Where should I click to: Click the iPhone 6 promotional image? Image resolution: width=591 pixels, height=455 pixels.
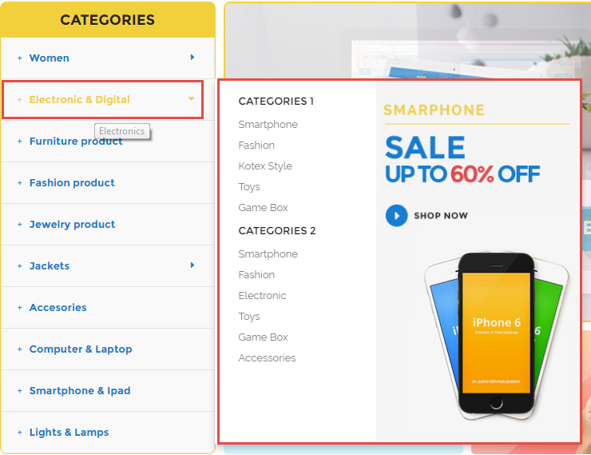coord(496,336)
